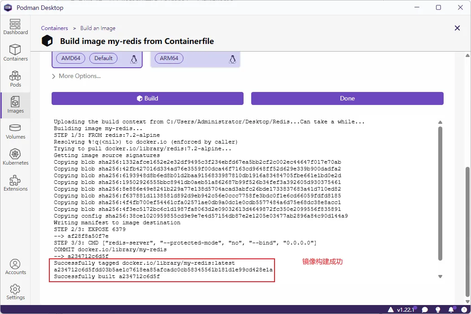
Task: Select the ARM64 platform card
Action: pyautogui.click(x=195, y=59)
